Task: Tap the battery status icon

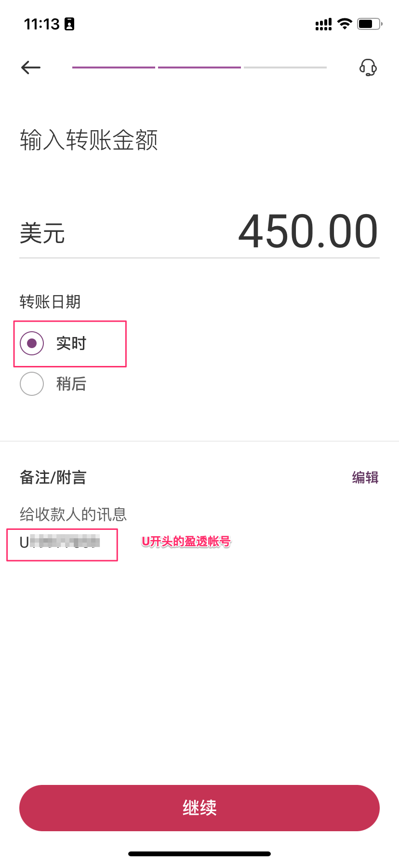Action: coord(369,24)
